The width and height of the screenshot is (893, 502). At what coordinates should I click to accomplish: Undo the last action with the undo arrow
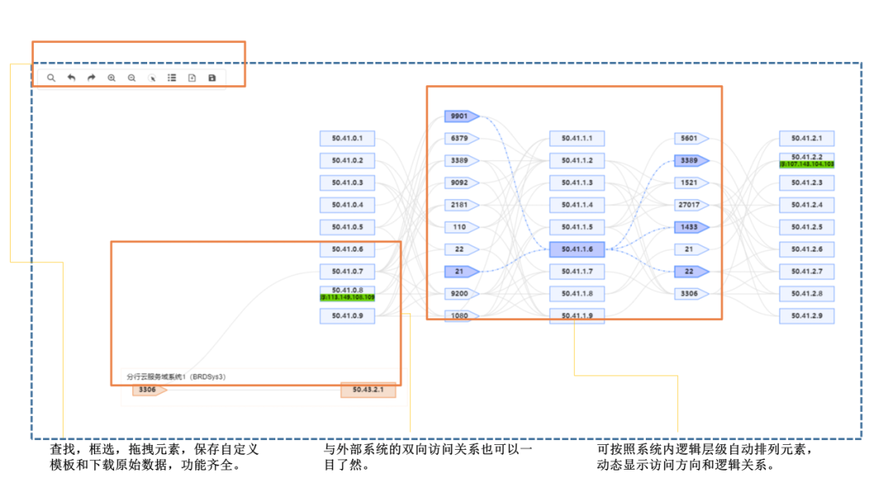tap(71, 78)
